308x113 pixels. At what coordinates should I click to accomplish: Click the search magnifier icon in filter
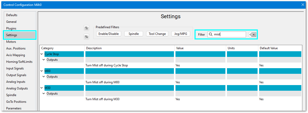tap(210, 34)
